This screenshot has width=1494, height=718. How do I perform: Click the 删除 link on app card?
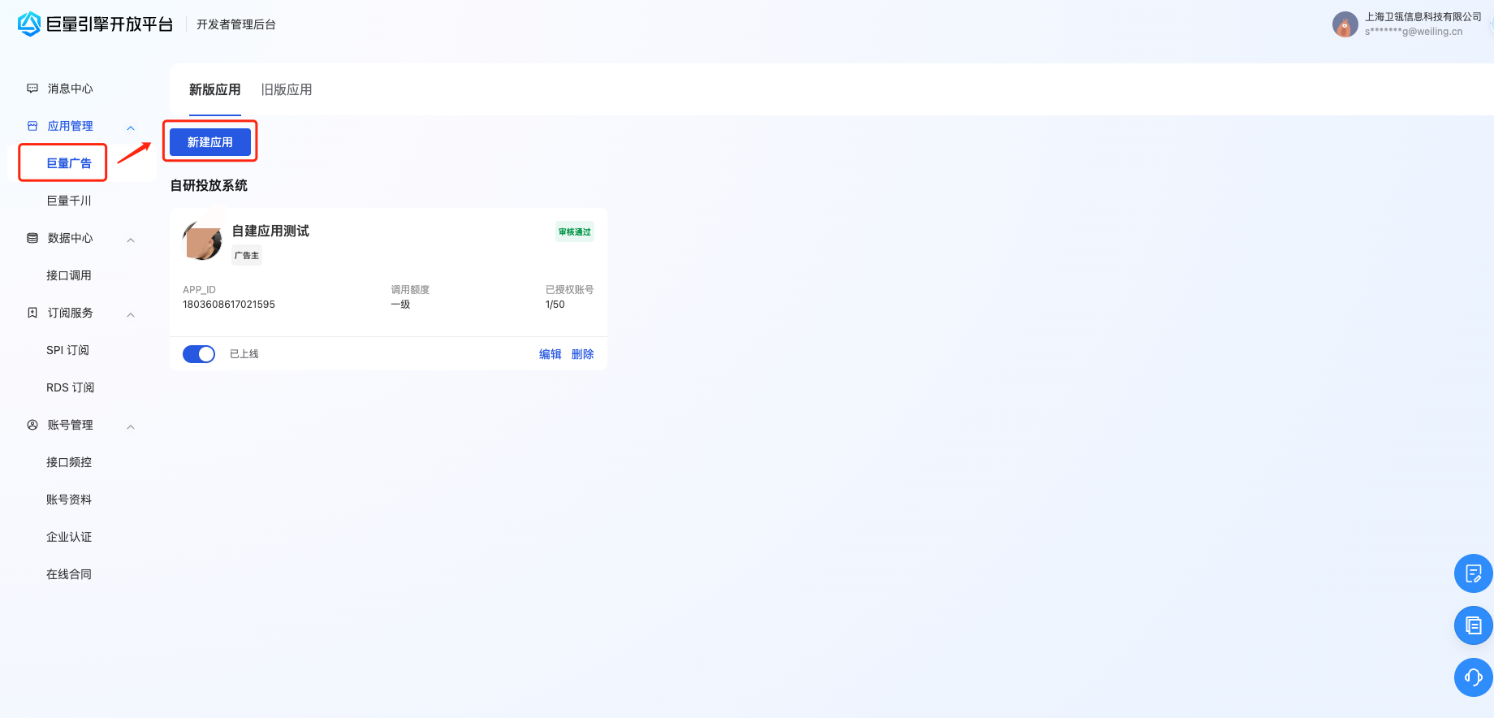click(583, 354)
